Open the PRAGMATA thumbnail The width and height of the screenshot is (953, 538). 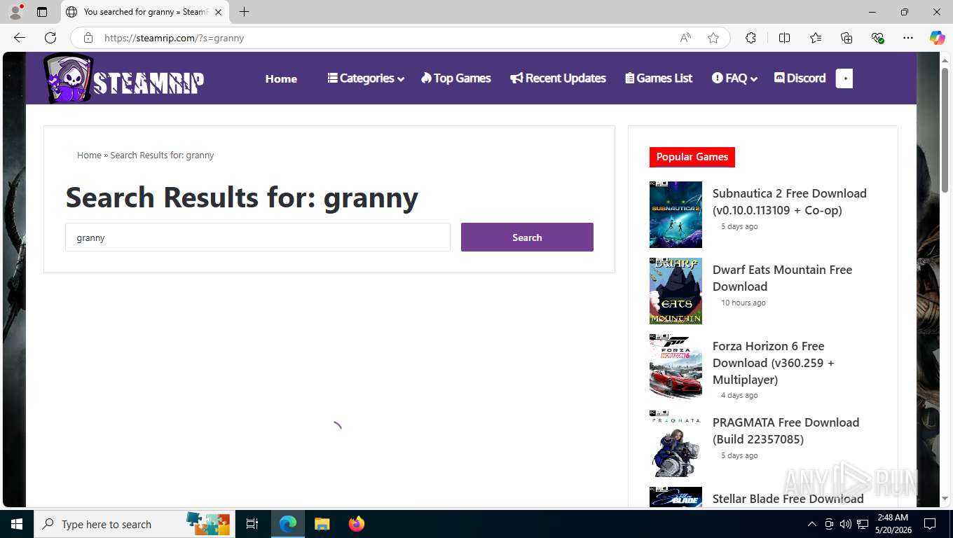pyautogui.click(x=676, y=443)
